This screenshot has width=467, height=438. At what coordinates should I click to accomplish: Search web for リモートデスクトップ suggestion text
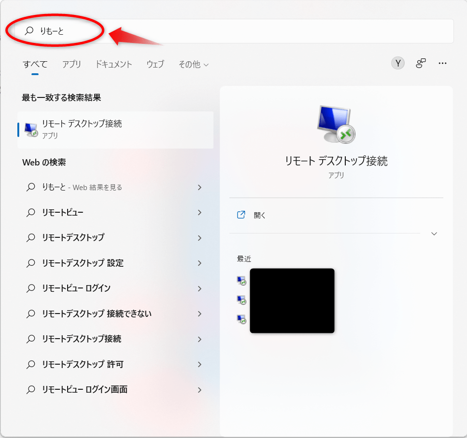73,237
